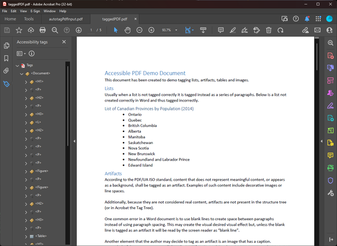Image resolution: width=337 pixels, height=246 pixels.
Task: Collapse the left navigation pane arrow
Action: coord(74,141)
